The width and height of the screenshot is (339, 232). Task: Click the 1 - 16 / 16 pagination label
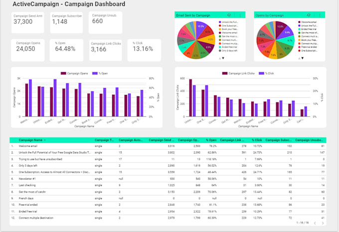(x=303, y=223)
